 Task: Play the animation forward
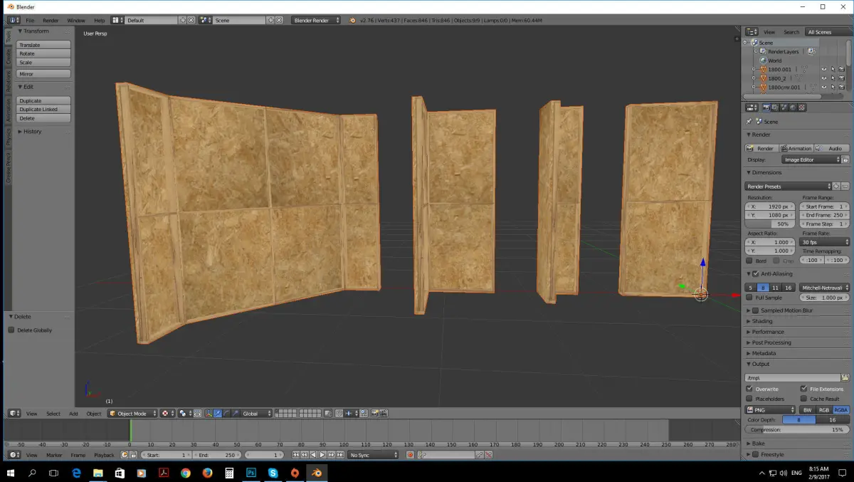[322, 454]
